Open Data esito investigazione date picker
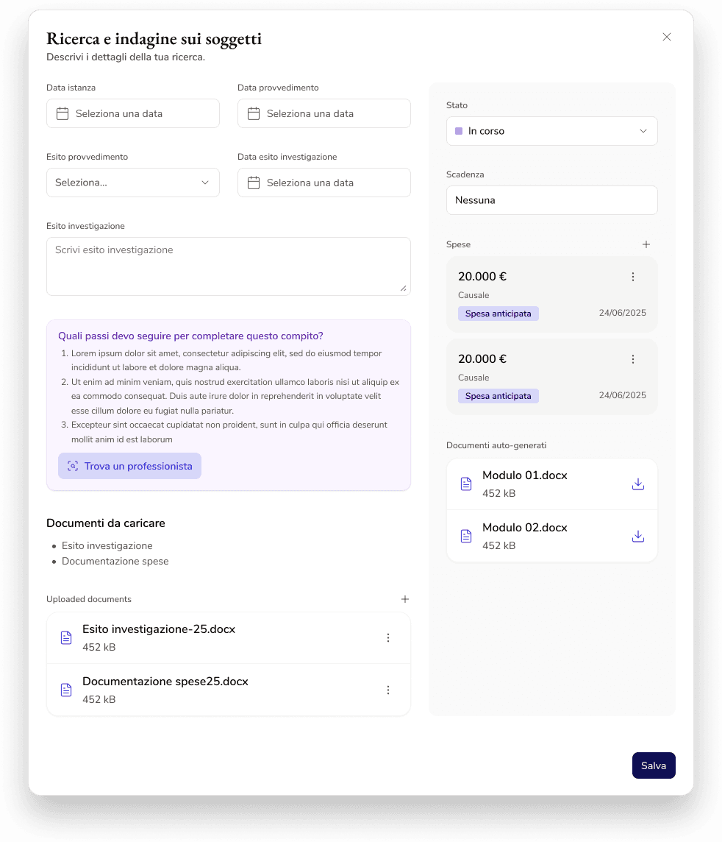The height and width of the screenshot is (842, 722). 324,183
